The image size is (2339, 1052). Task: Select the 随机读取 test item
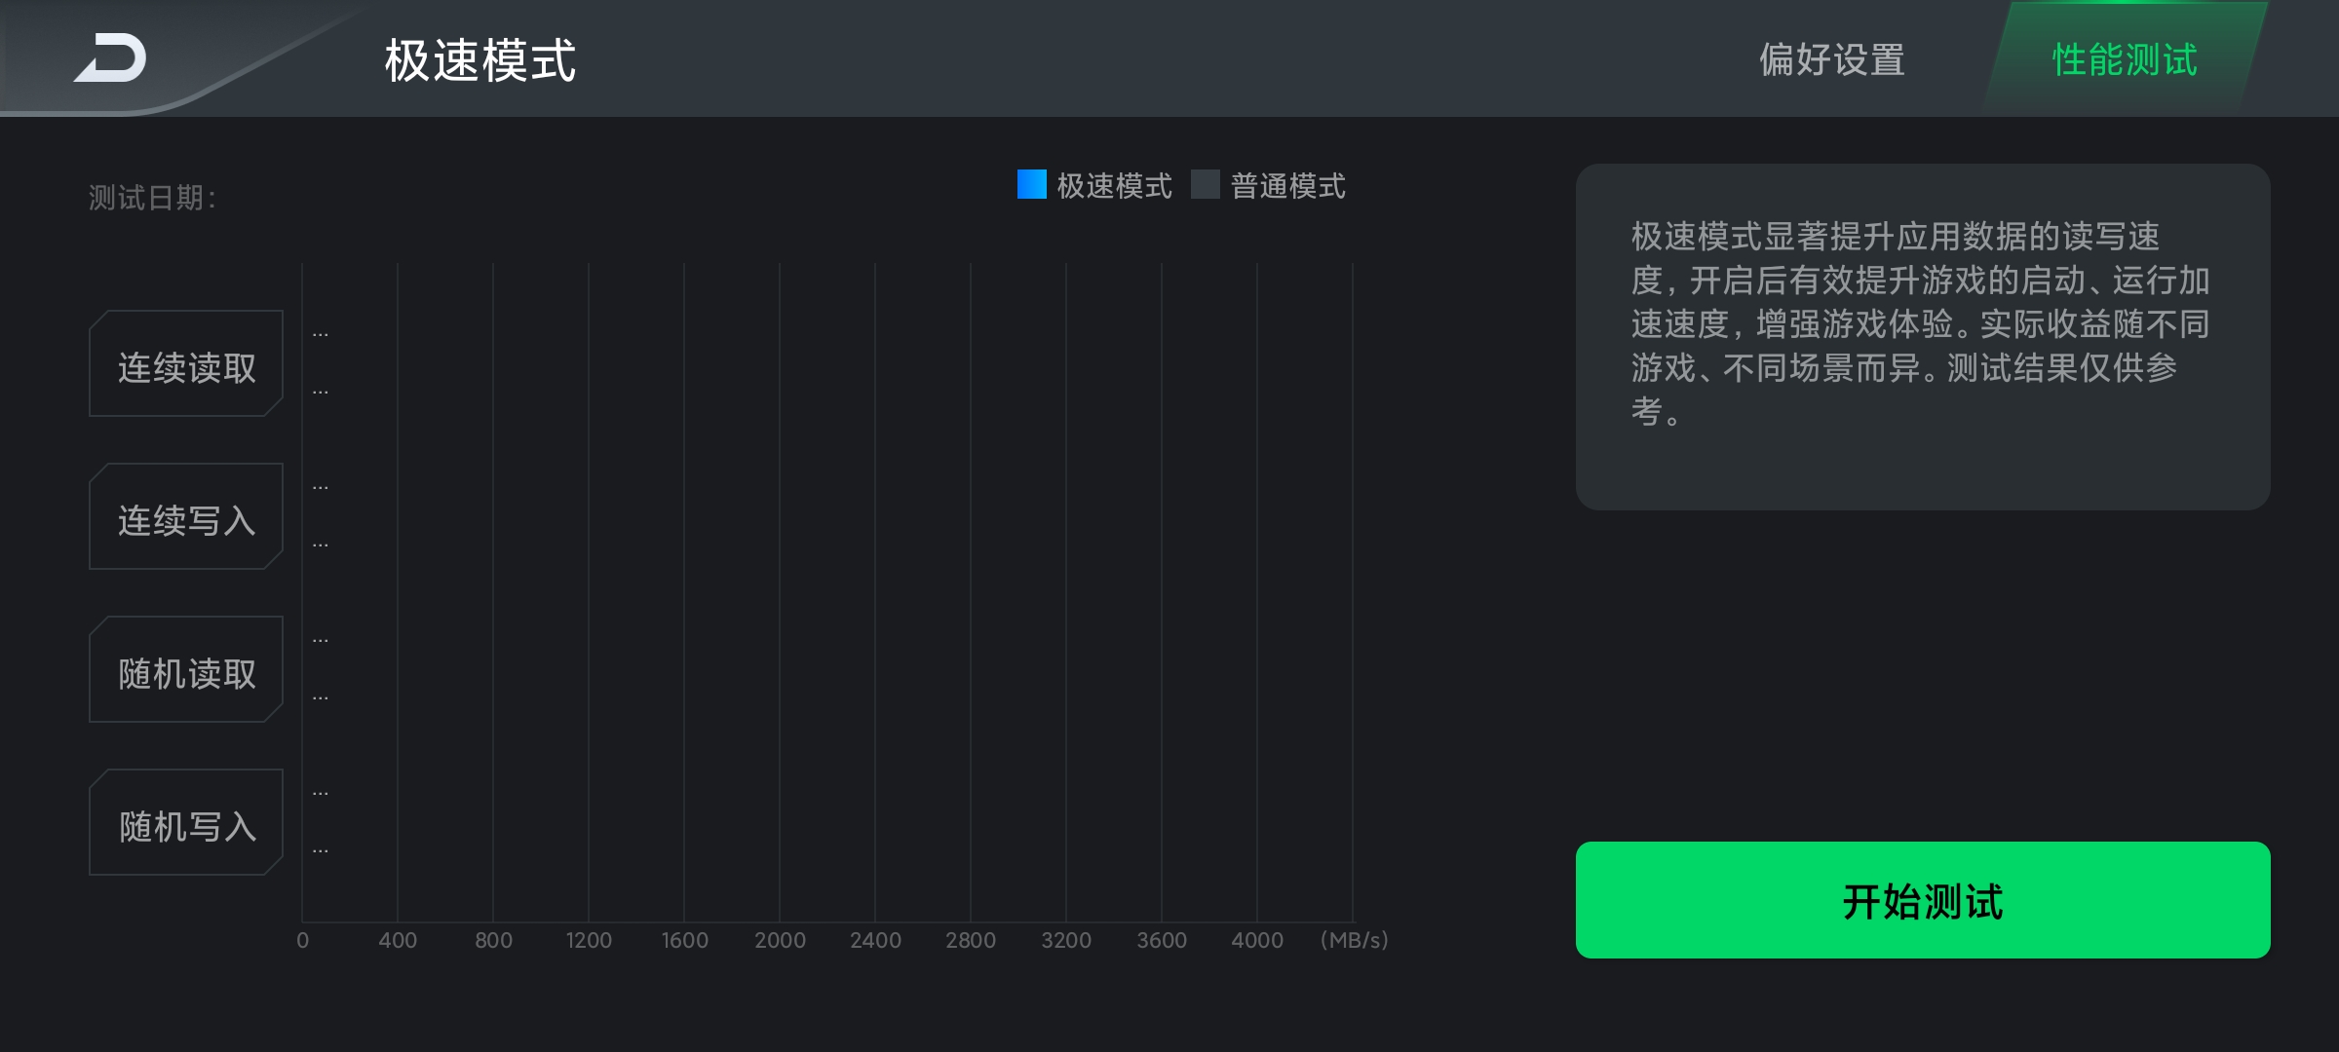[186, 670]
